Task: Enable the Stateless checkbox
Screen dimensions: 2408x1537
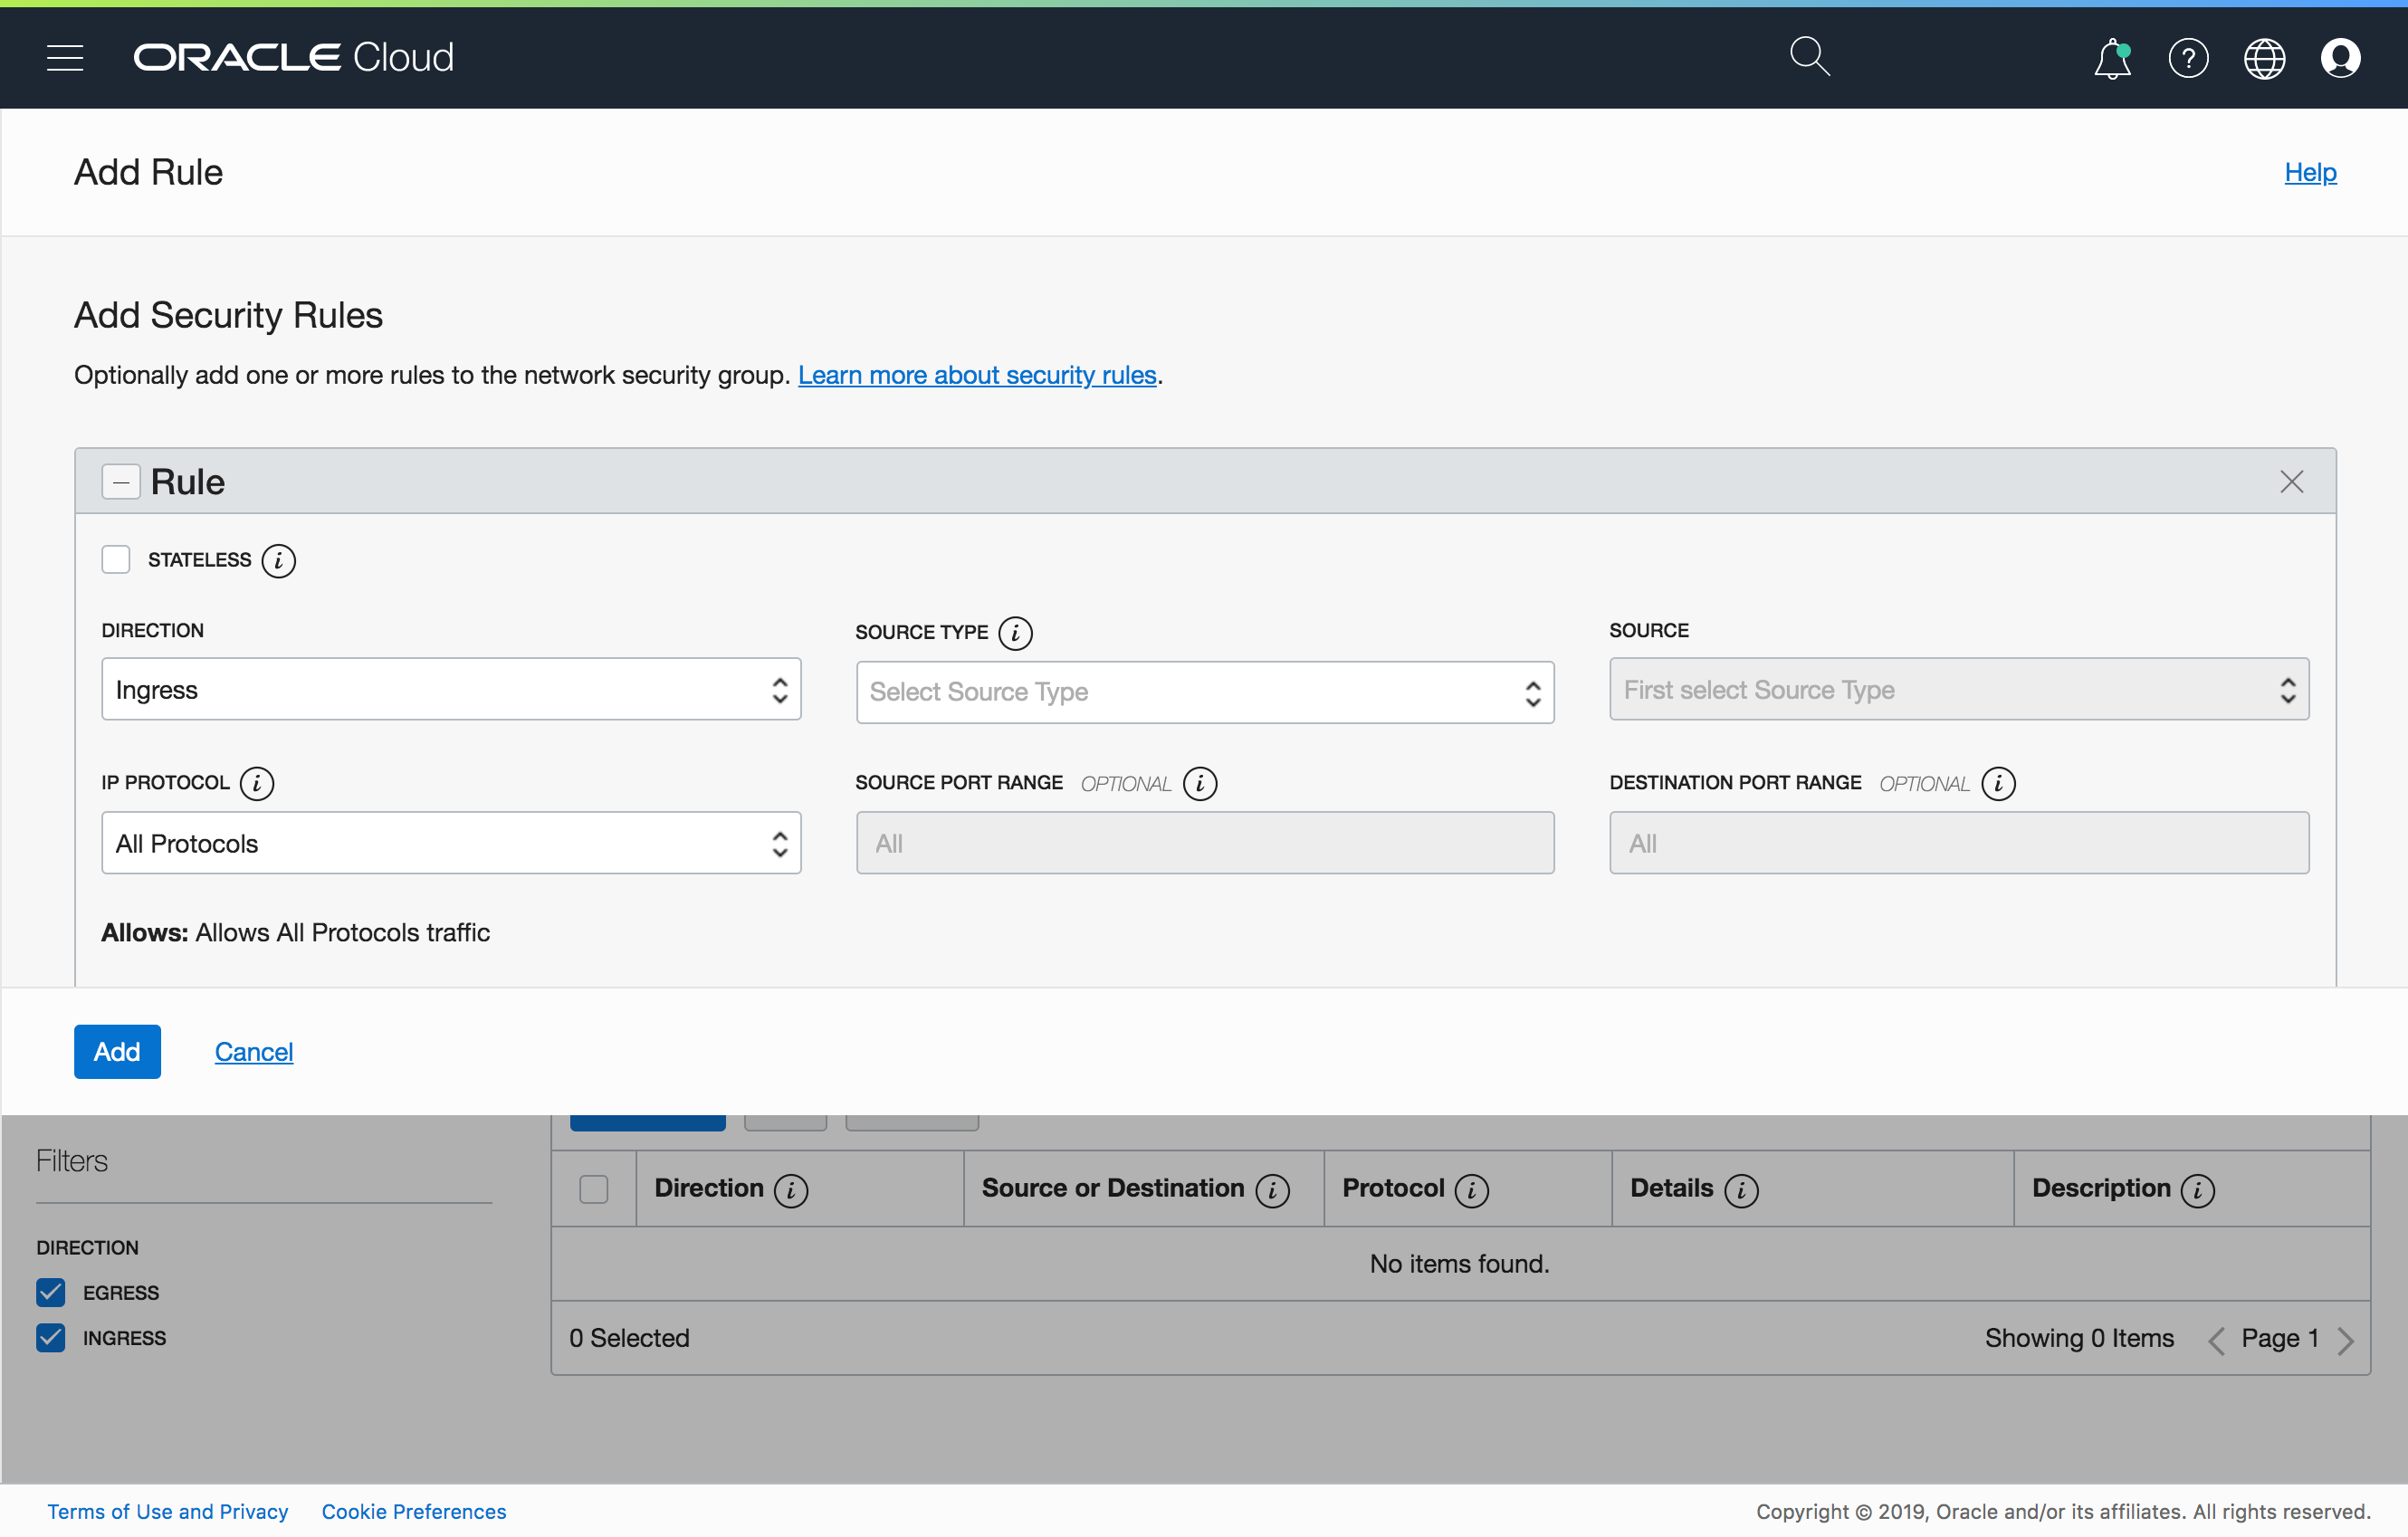Action: [x=116, y=560]
